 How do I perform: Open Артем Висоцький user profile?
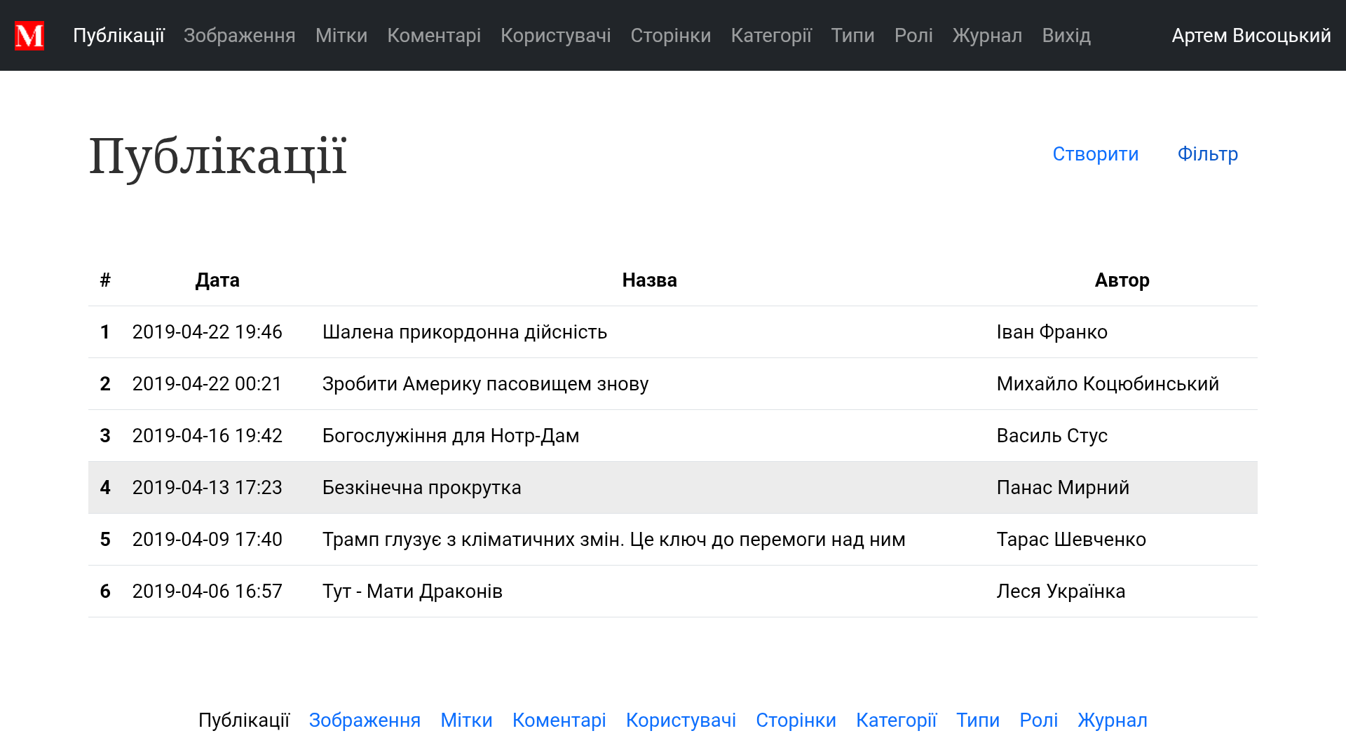pyautogui.click(x=1251, y=36)
